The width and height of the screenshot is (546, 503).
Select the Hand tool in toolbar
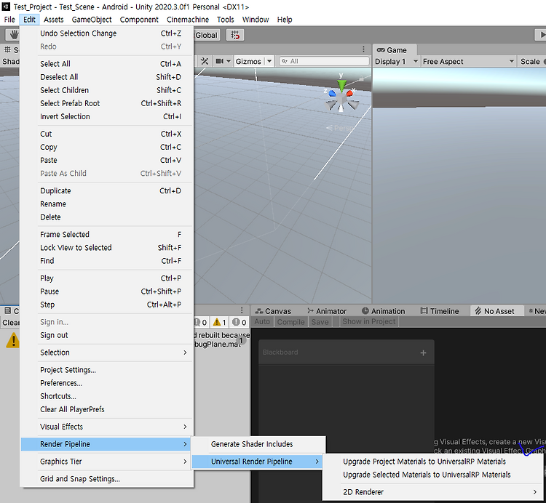click(12, 35)
